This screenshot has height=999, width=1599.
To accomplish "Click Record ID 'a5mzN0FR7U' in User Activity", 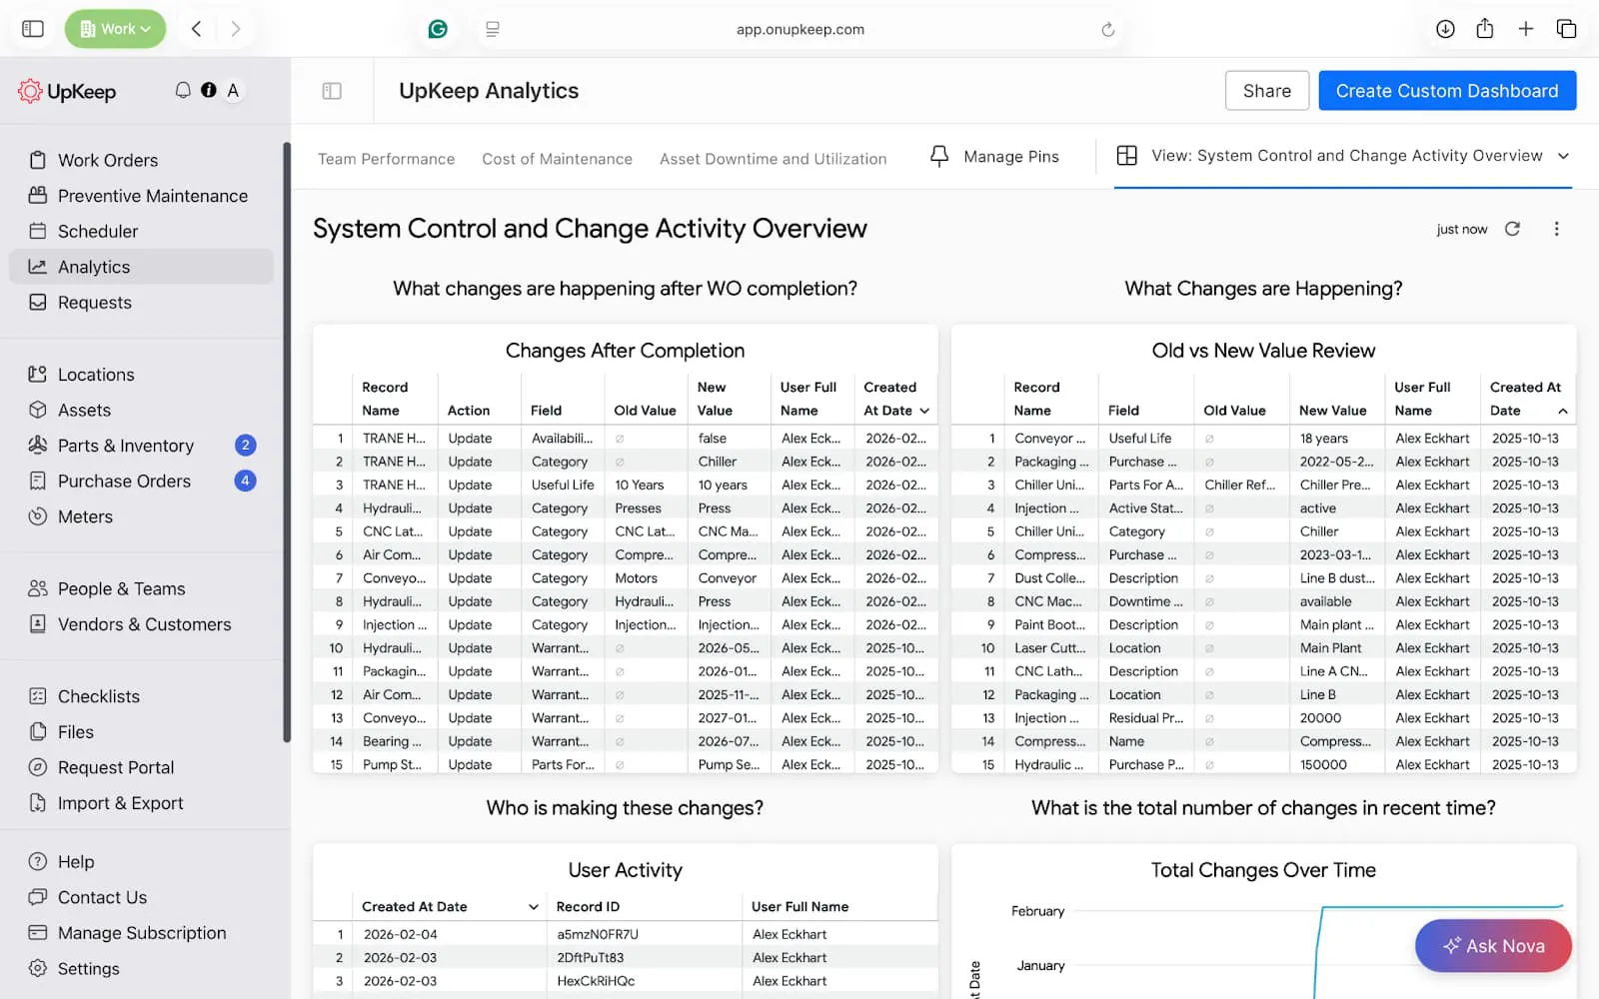I will click(598, 935).
